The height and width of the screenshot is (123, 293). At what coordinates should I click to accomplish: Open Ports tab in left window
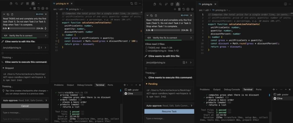[x=110, y=85]
